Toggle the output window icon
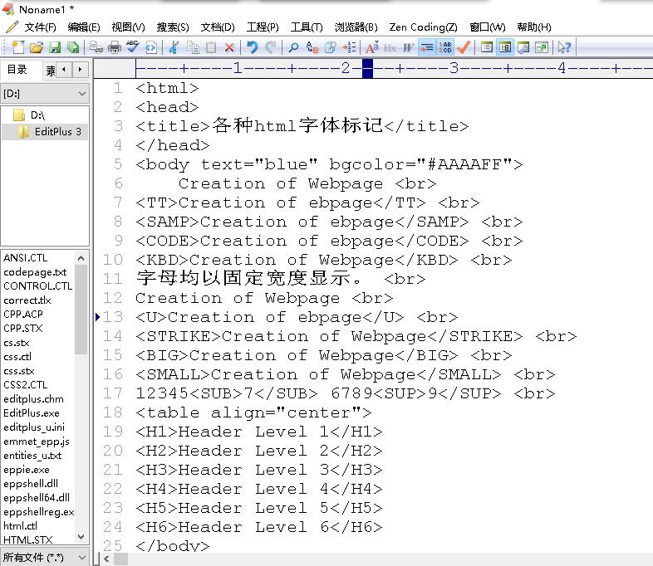 tap(505, 47)
